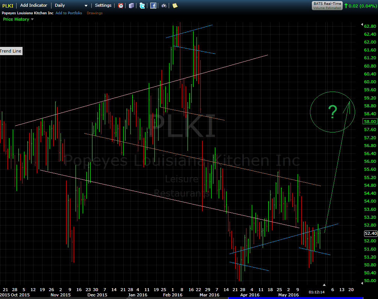Click the May 2016 axis label
The height and width of the screenshot is (299, 378).
click(288, 295)
